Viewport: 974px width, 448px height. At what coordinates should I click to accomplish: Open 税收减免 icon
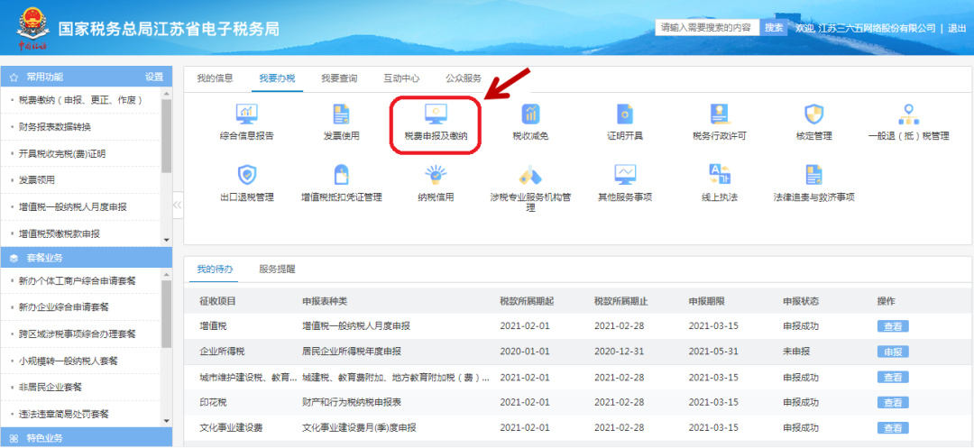click(x=530, y=114)
